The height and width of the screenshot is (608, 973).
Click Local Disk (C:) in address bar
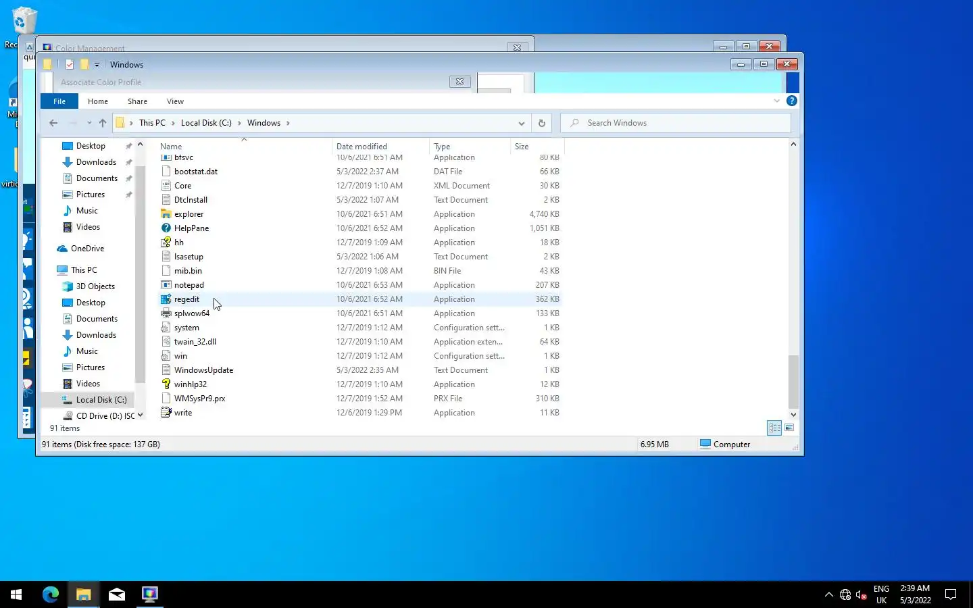click(206, 123)
